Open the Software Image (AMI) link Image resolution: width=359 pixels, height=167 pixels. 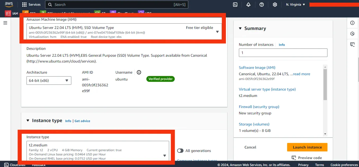coord(257,67)
